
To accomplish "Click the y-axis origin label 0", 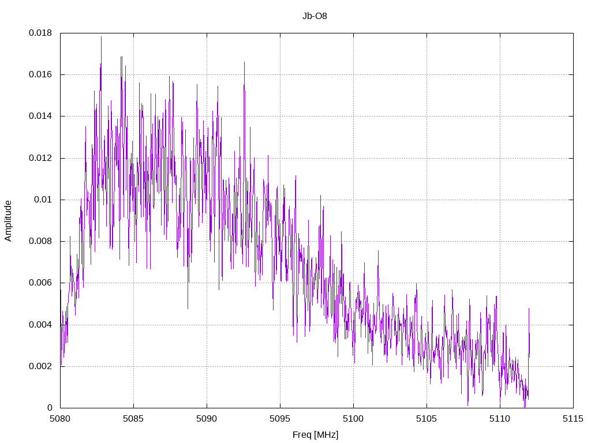I will coord(50,408).
